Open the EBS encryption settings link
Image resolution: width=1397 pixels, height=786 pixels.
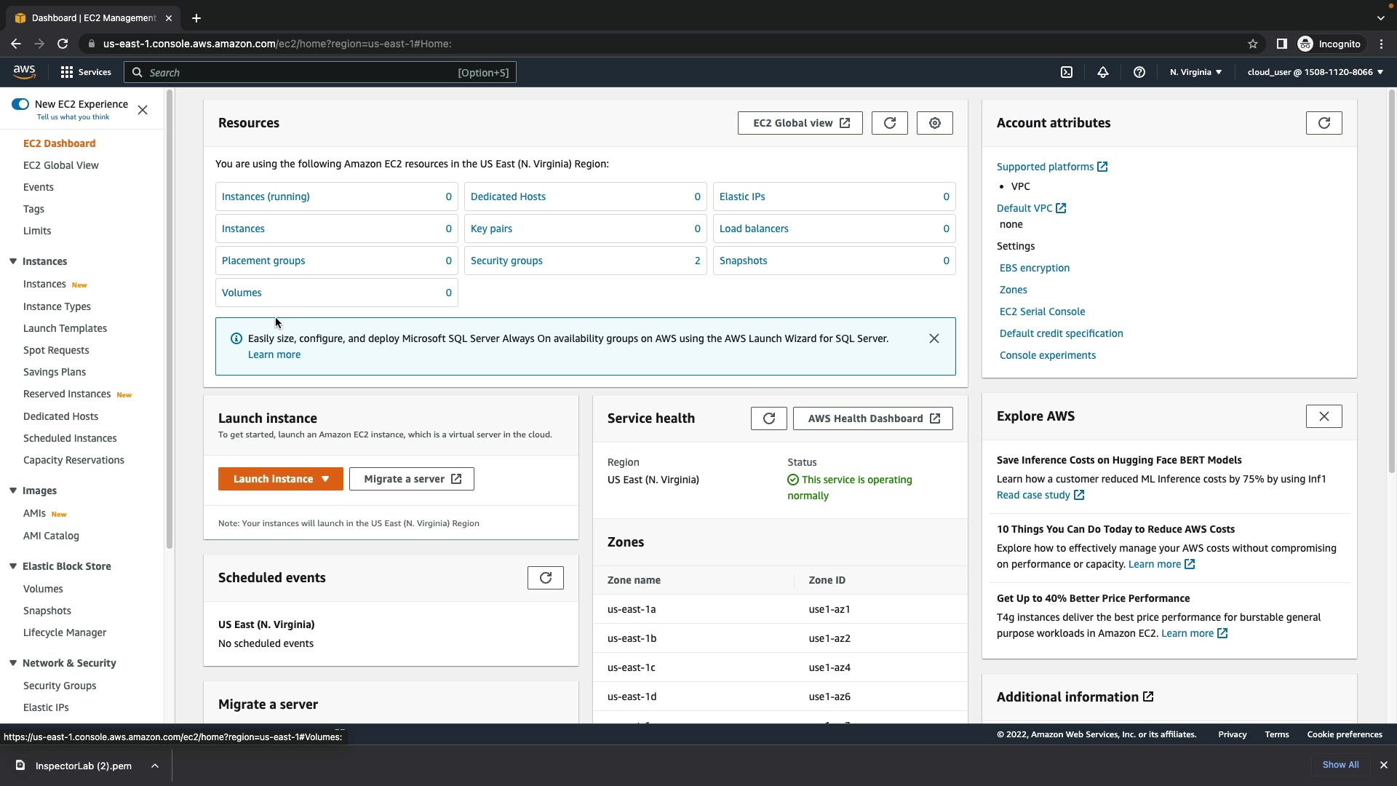click(1034, 268)
